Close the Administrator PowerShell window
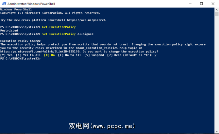Screen dimensions: 219x134 [x=213, y=4]
